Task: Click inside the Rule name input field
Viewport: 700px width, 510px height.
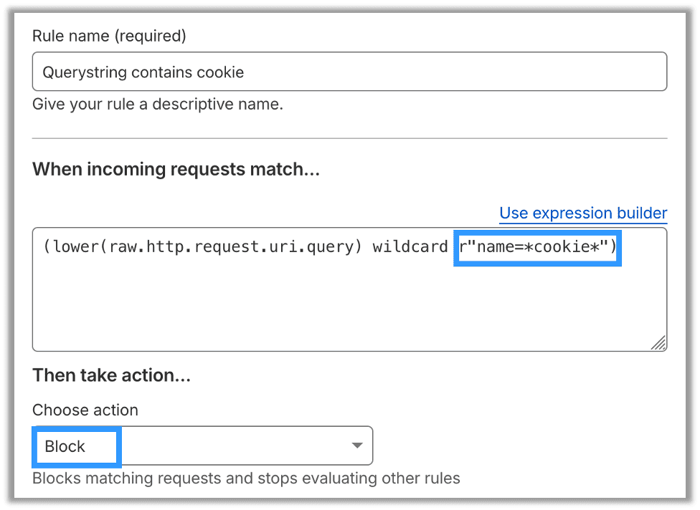Action: (x=350, y=71)
